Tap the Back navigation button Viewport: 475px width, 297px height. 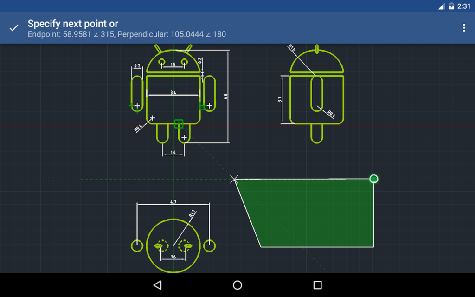(157, 285)
